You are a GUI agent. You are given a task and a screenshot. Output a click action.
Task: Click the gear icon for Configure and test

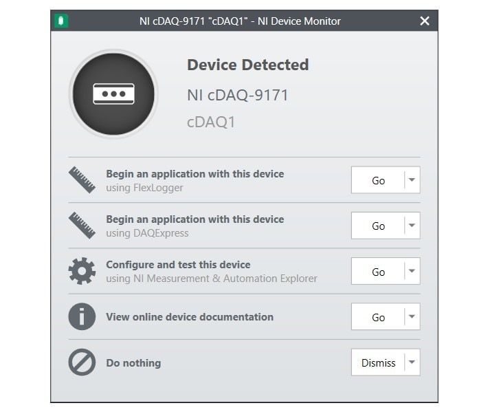point(82,271)
